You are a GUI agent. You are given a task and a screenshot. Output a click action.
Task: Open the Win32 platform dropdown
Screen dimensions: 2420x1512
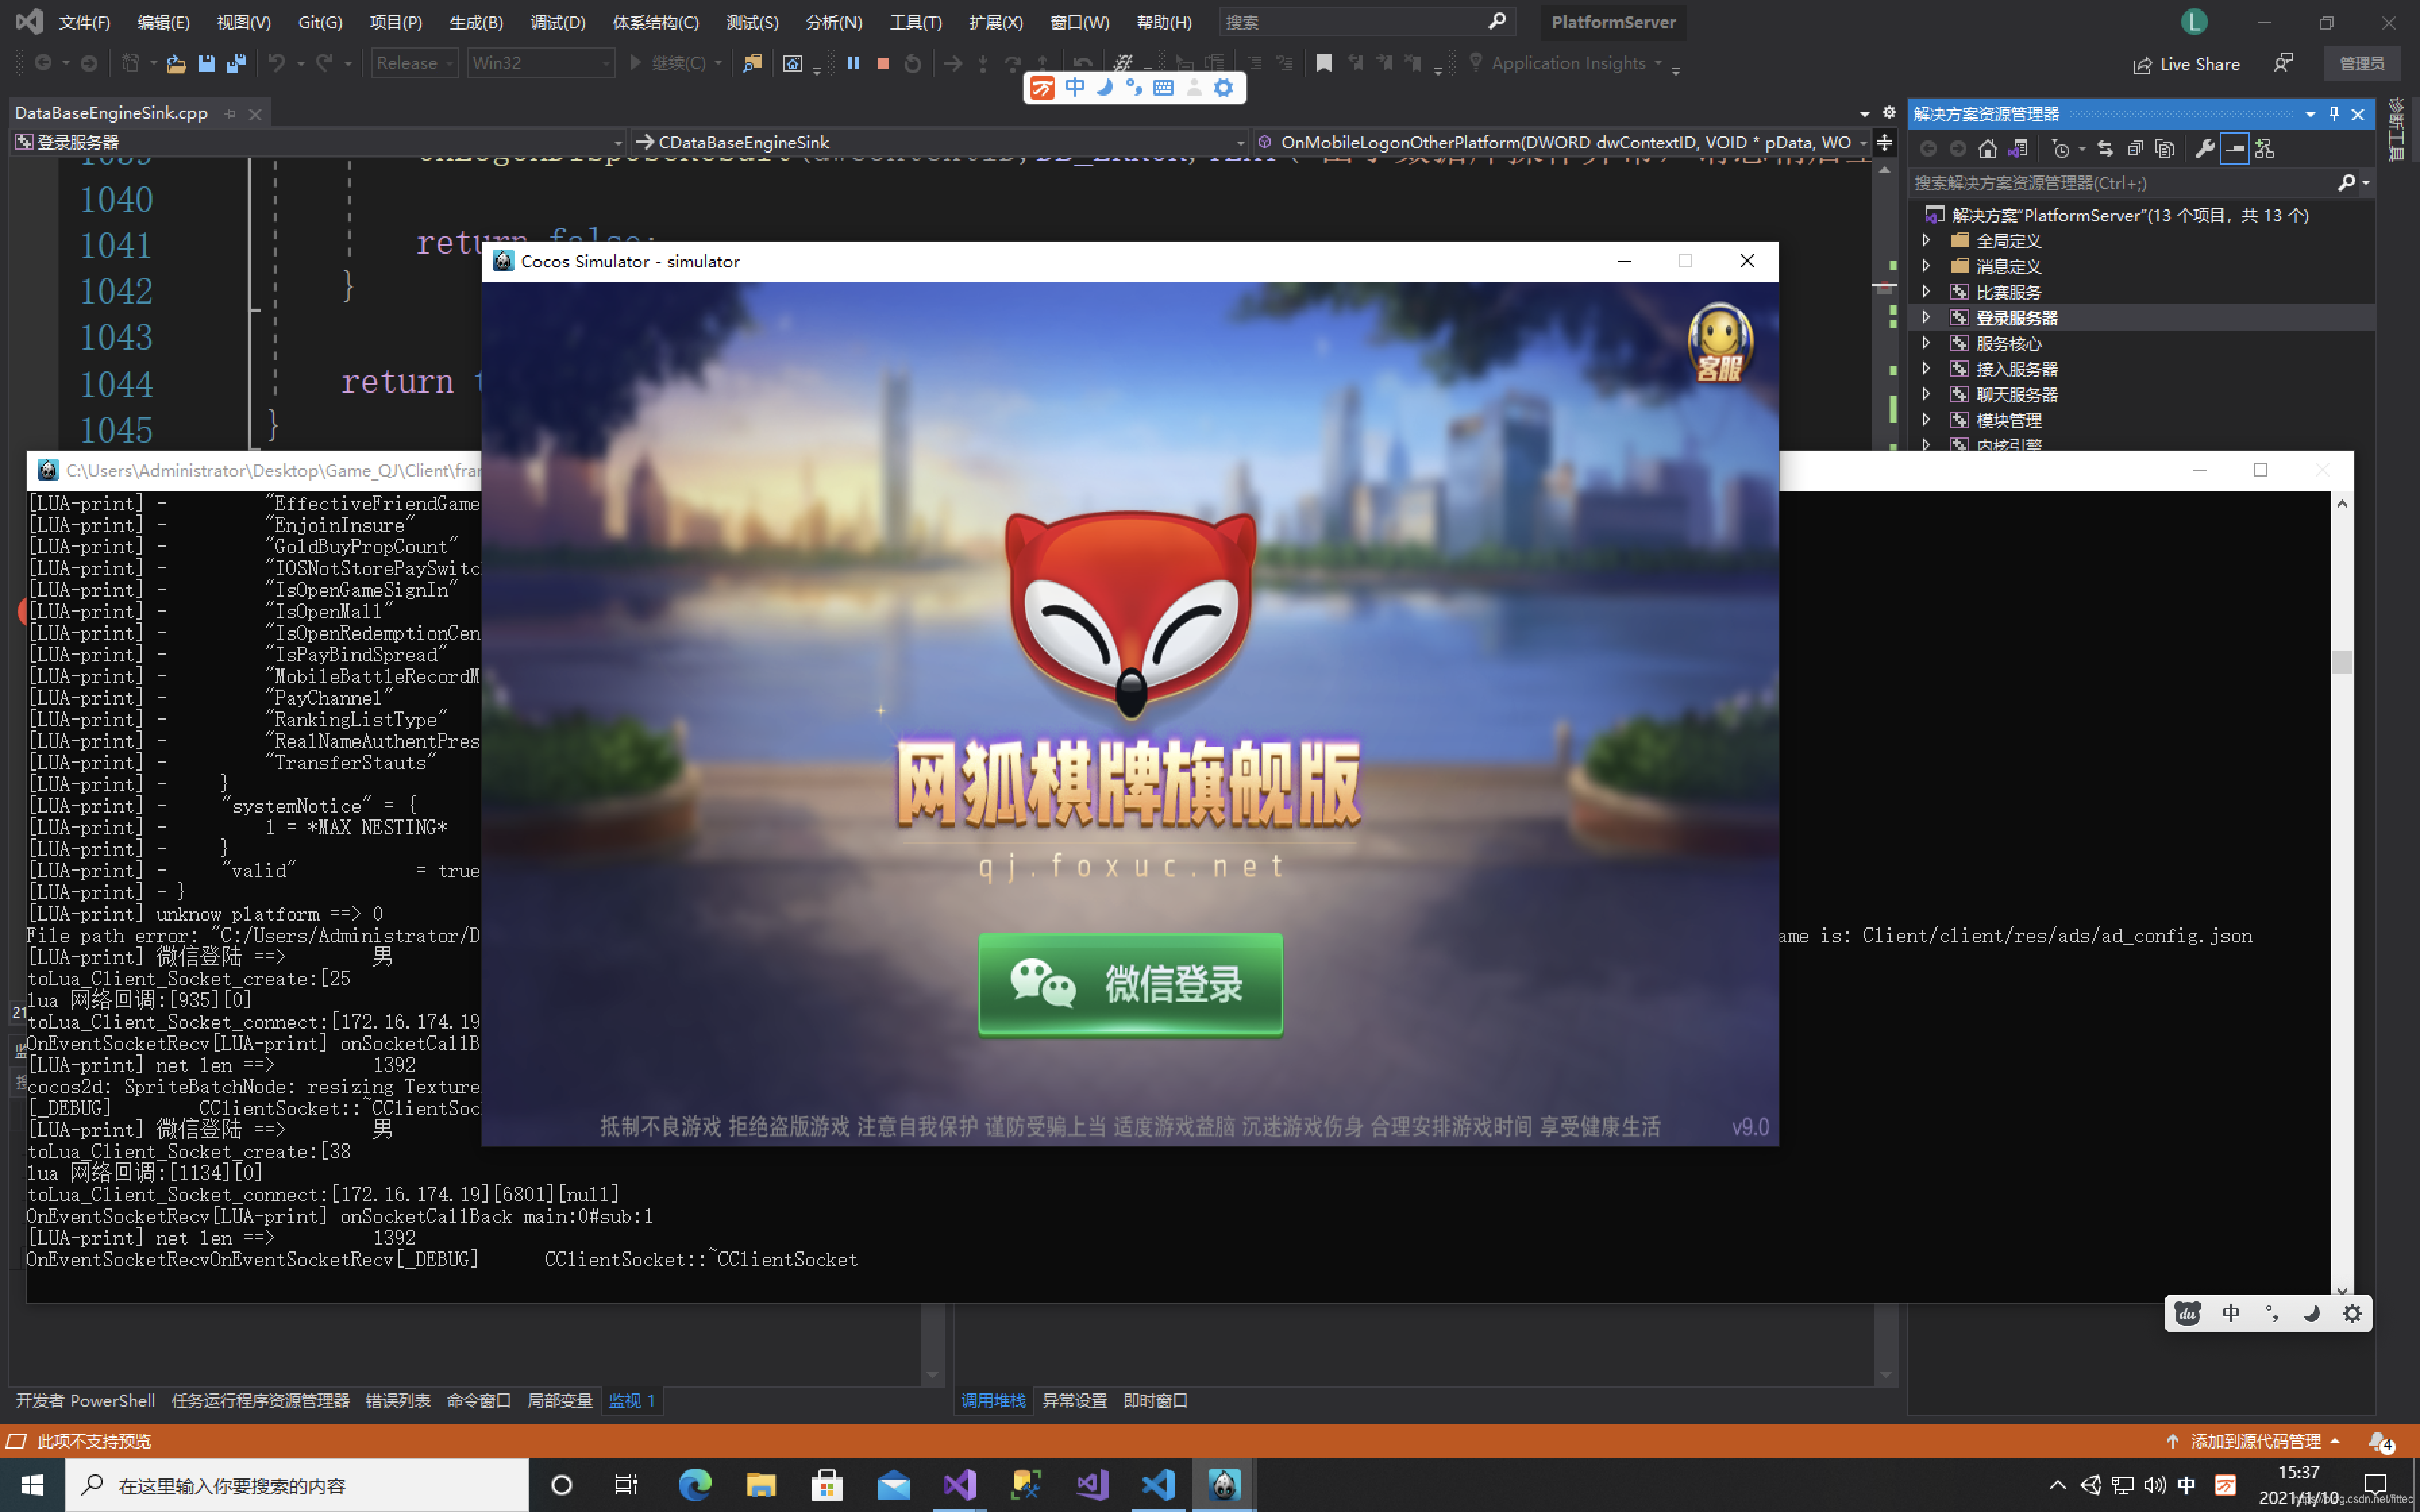point(540,63)
